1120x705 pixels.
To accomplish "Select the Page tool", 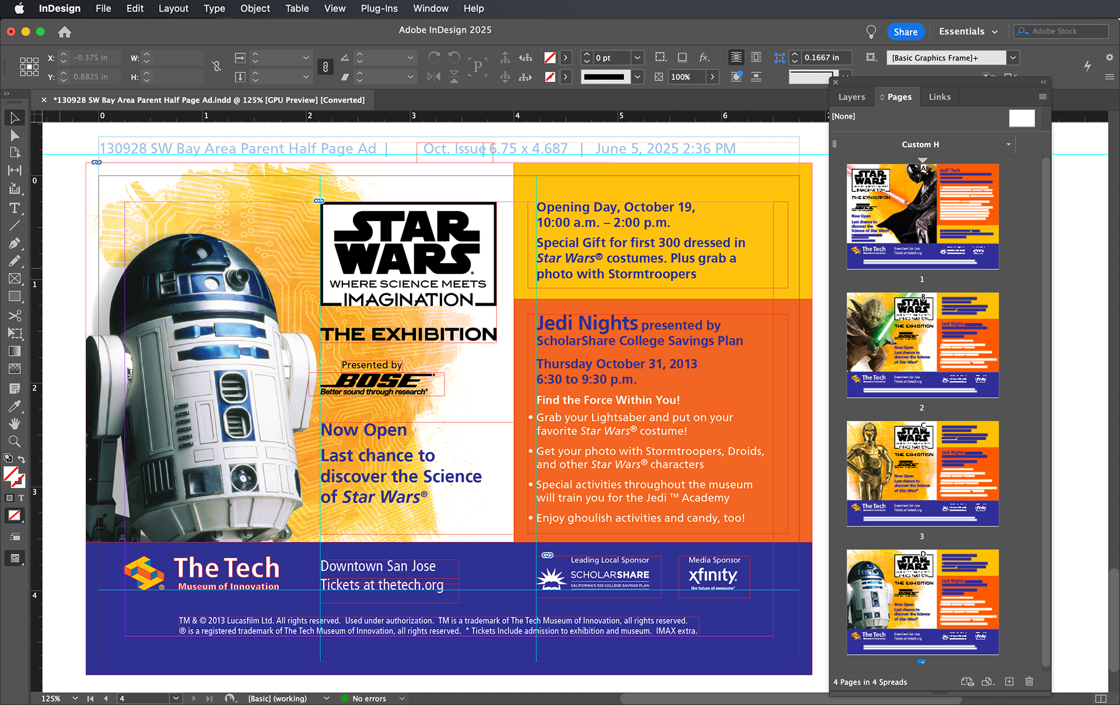I will [15, 153].
